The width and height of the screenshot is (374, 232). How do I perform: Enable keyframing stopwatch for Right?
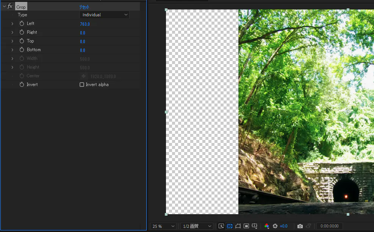point(22,32)
